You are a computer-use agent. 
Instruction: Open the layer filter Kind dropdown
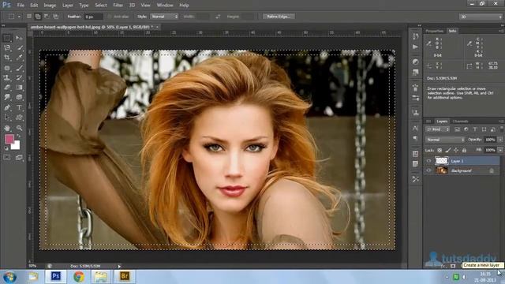(x=438, y=129)
